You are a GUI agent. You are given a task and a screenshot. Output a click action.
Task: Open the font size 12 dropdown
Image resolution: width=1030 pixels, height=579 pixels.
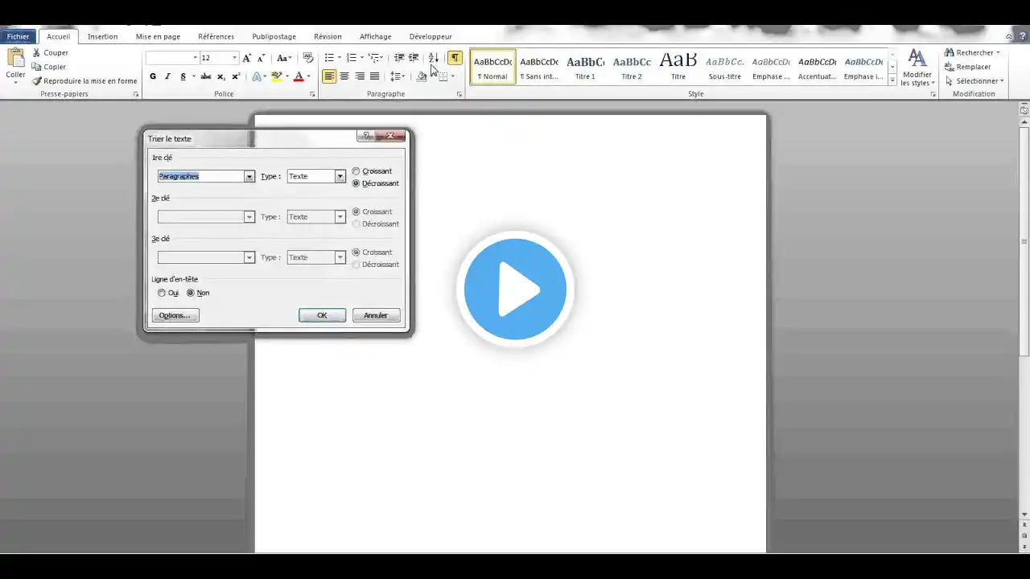coord(234,58)
